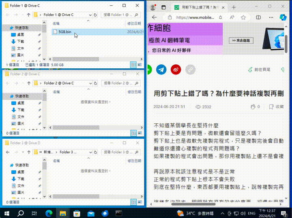
Task: Open Task View on taskbar
Action: tap(34, 214)
